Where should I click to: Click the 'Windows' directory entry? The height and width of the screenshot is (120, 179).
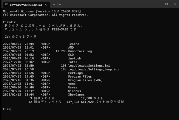(75, 91)
